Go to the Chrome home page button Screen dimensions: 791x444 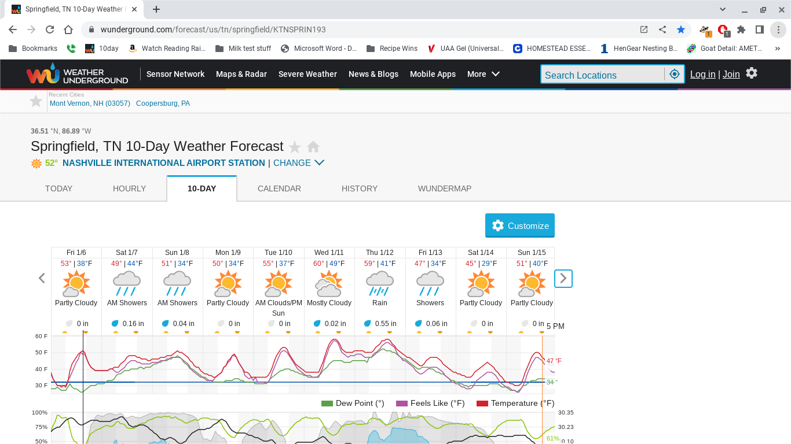click(x=68, y=29)
